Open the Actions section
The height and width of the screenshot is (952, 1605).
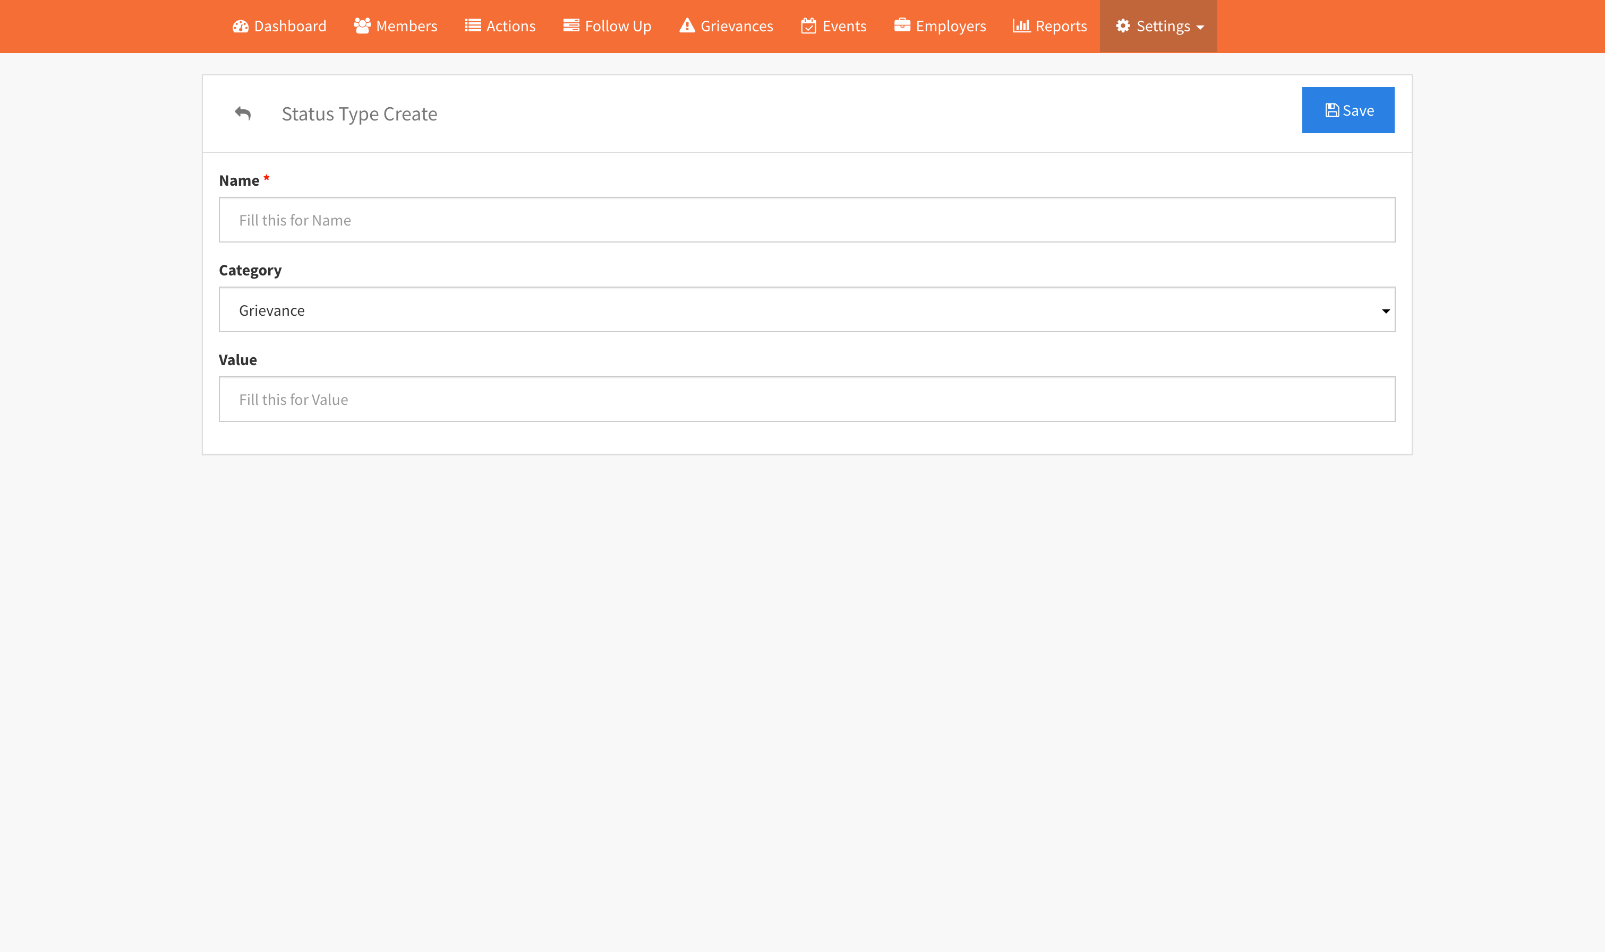(x=500, y=27)
